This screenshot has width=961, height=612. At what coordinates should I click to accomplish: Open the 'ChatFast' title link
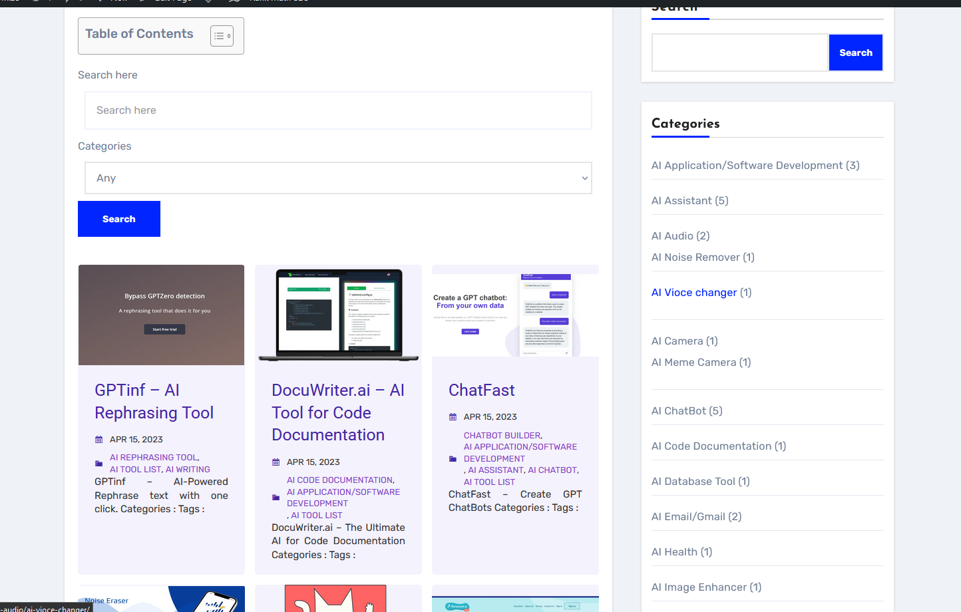pos(482,390)
